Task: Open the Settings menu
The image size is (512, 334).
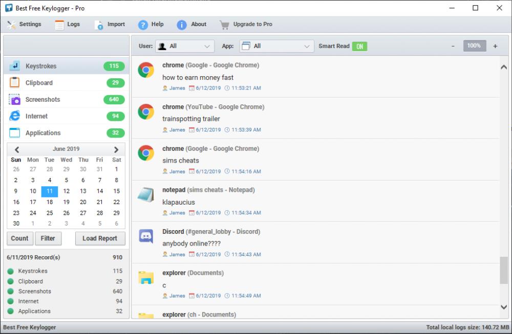Action: [25, 24]
